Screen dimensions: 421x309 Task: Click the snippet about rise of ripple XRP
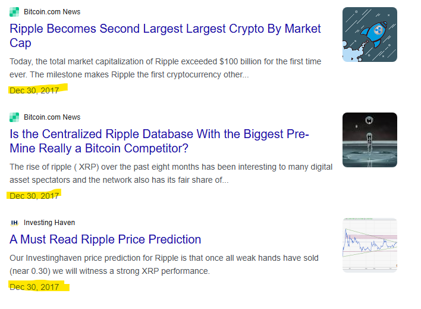click(171, 173)
